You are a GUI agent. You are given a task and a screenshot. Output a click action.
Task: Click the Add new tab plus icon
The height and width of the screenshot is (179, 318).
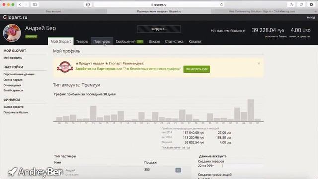coord(315,11)
